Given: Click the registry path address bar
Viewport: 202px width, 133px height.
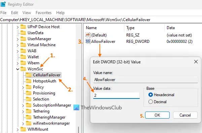Looking at the screenshot, I should [101, 20].
